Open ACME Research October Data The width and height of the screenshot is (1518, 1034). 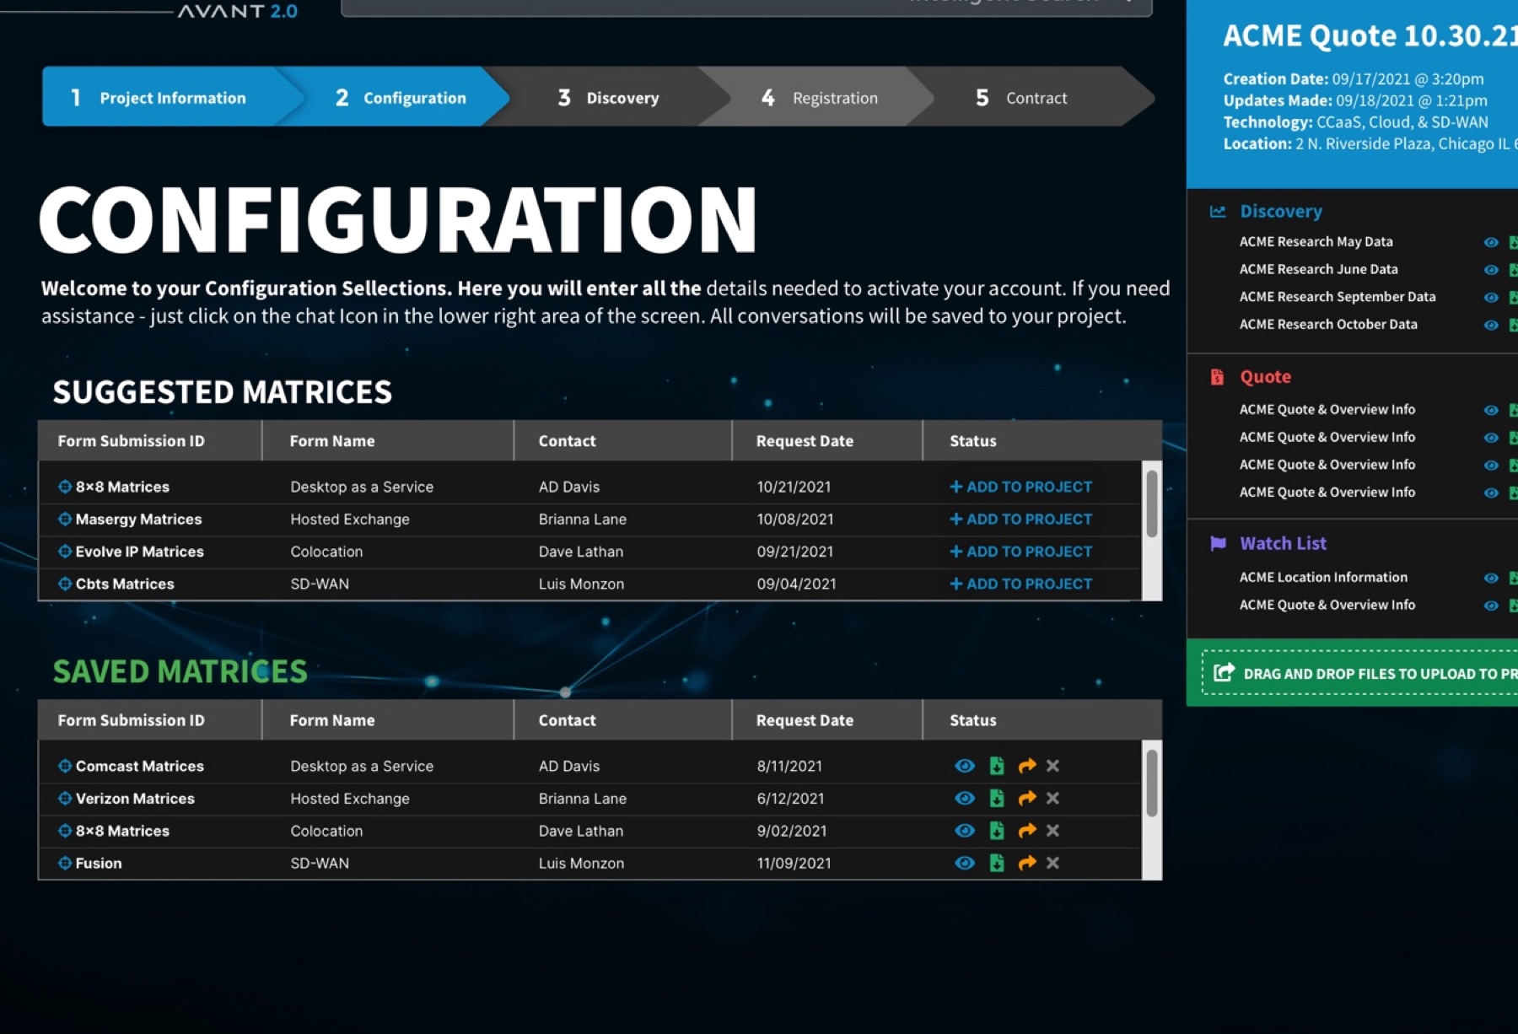(1328, 325)
